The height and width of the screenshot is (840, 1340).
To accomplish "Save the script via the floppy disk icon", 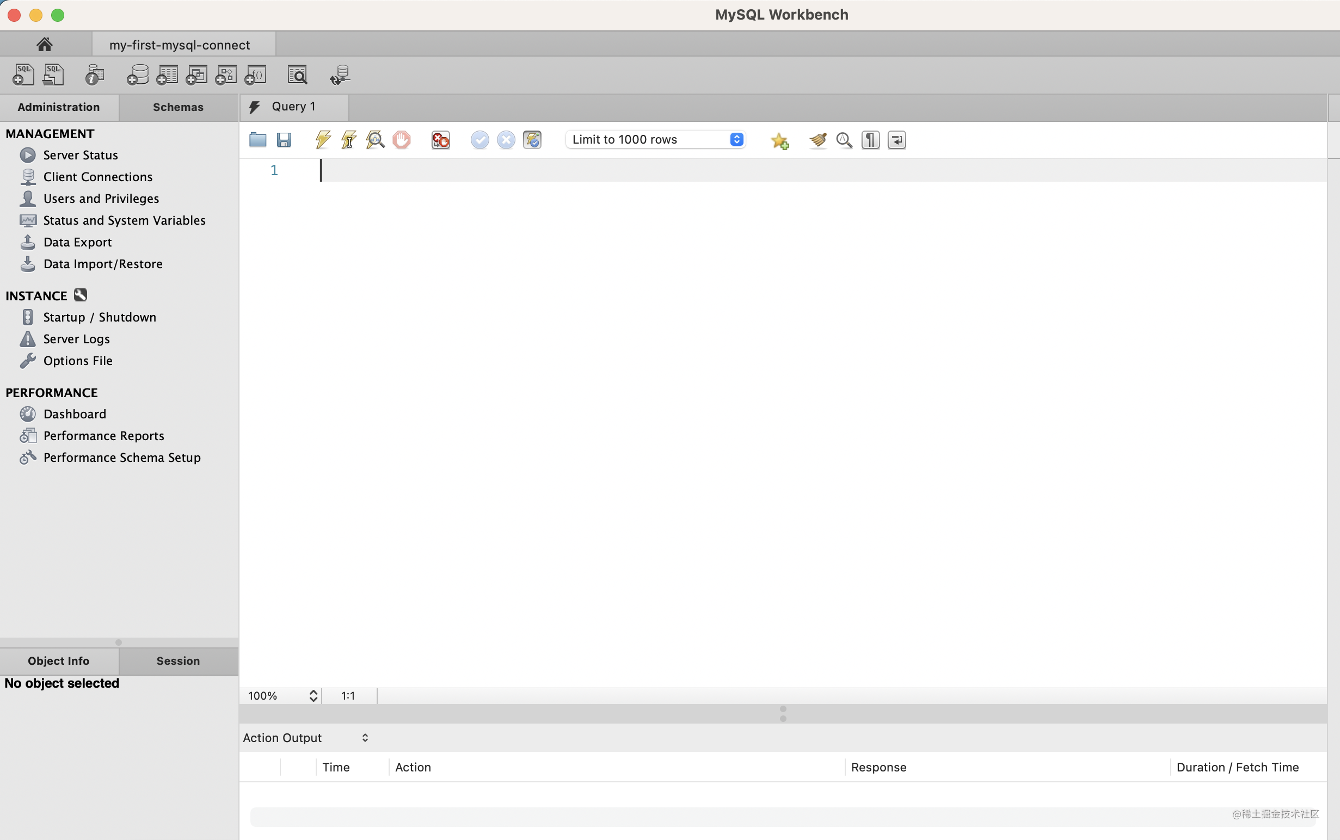I will pos(284,139).
